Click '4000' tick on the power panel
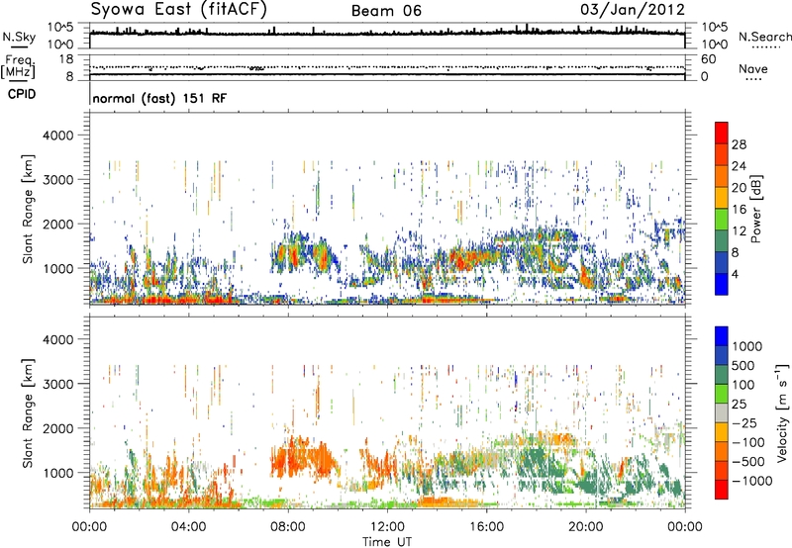792x548 pixels. 57,136
